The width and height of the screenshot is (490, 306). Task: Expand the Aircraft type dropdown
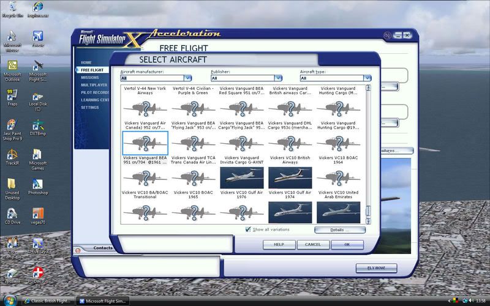point(367,78)
